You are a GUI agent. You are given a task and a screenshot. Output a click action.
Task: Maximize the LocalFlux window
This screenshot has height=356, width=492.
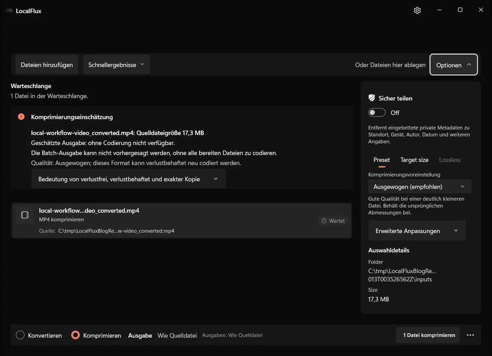[x=460, y=10]
